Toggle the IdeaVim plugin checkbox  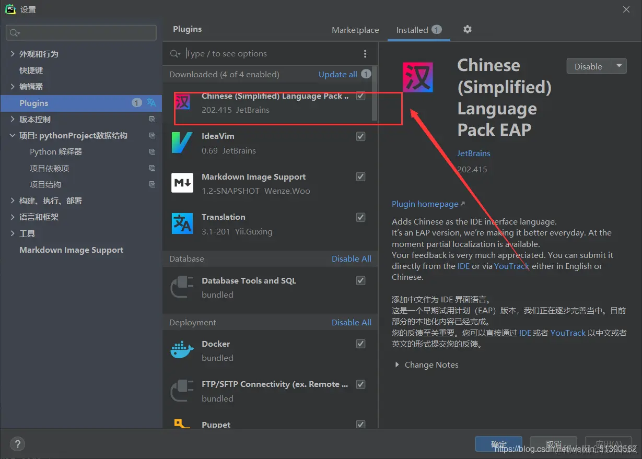click(360, 136)
